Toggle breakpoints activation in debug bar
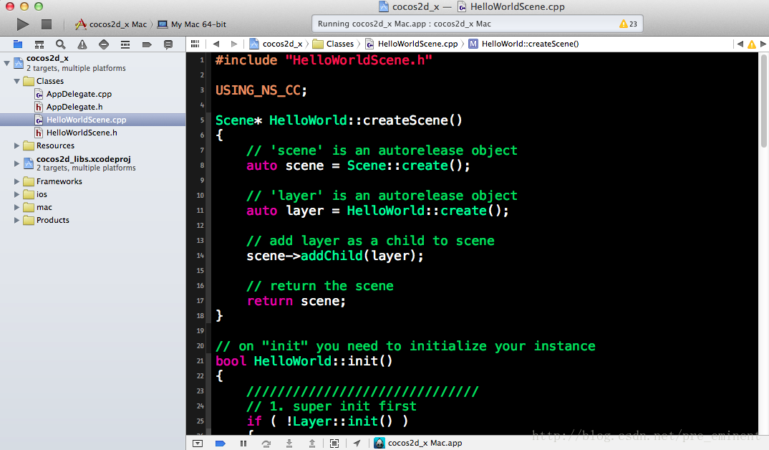Image resolution: width=769 pixels, height=450 pixels. tap(221, 443)
